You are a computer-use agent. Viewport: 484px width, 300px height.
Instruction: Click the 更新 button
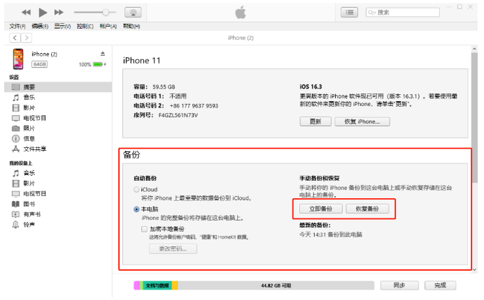315,121
